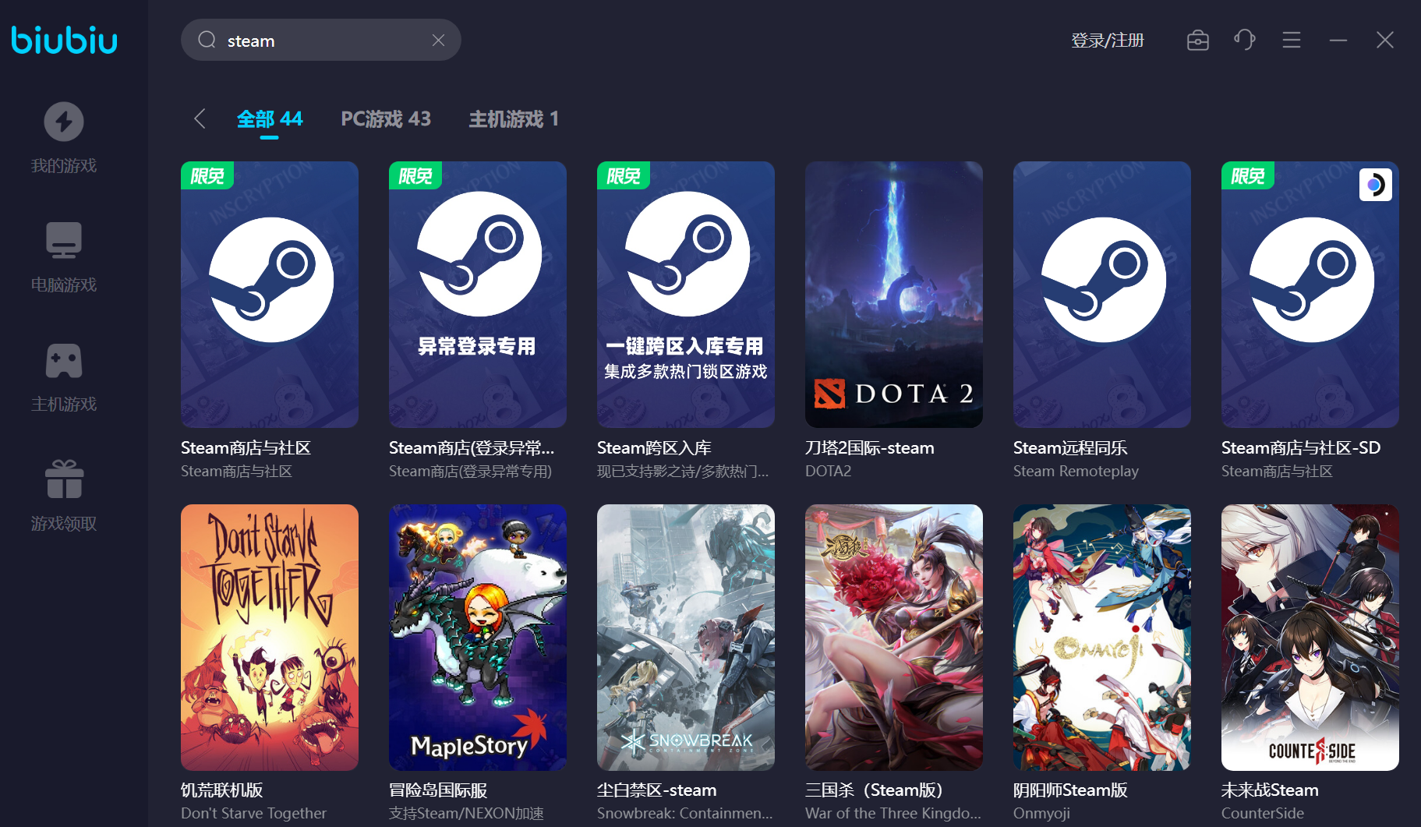Click the 尘白禁区-steam title

(657, 790)
